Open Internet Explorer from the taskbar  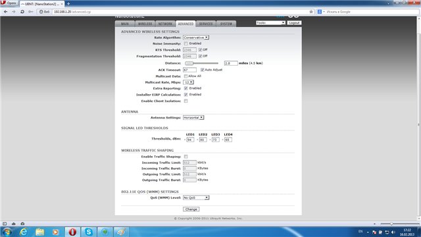24,232
